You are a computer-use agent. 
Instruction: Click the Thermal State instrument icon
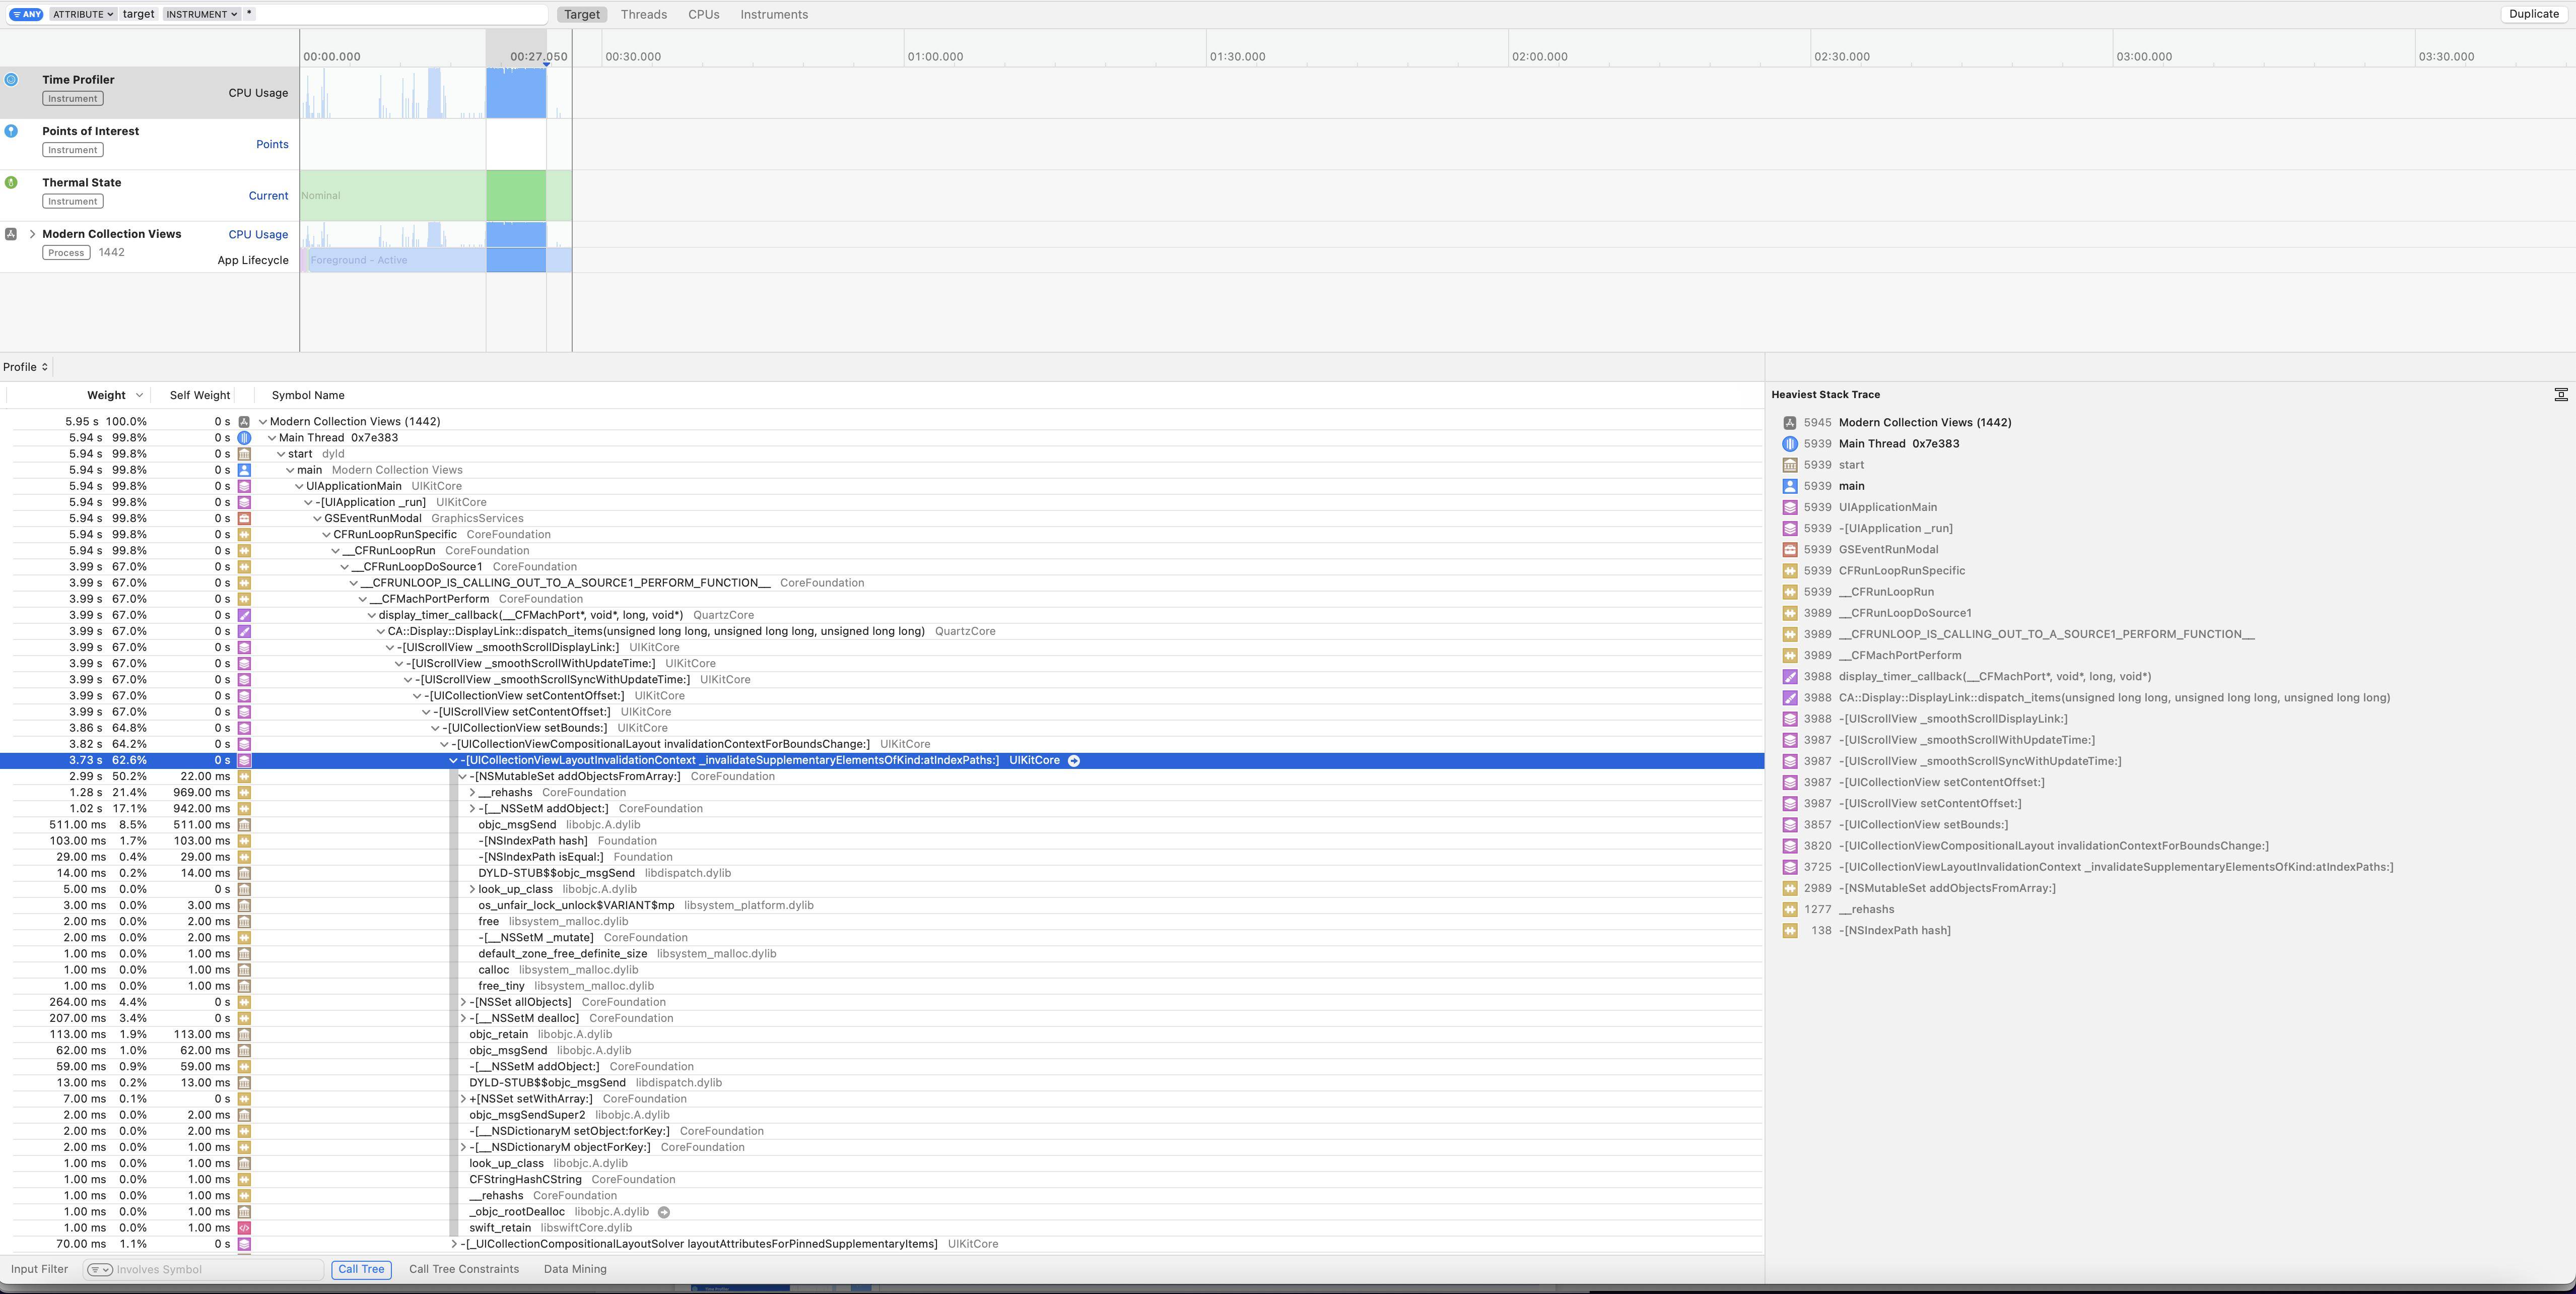tap(11, 183)
